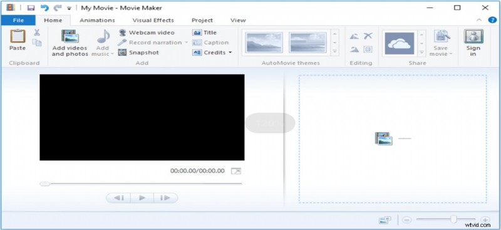Start Webcam video capture

pyautogui.click(x=147, y=33)
